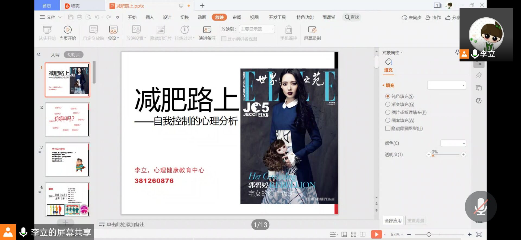Click the undo arrow icon
Image resolution: width=521 pixels, height=240 pixels.
(97, 17)
